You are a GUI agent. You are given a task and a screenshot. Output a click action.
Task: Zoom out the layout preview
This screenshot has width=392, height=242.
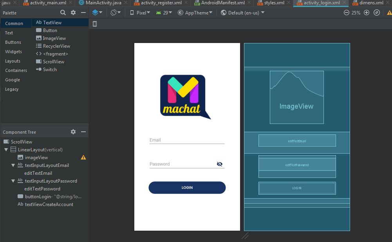point(346,12)
